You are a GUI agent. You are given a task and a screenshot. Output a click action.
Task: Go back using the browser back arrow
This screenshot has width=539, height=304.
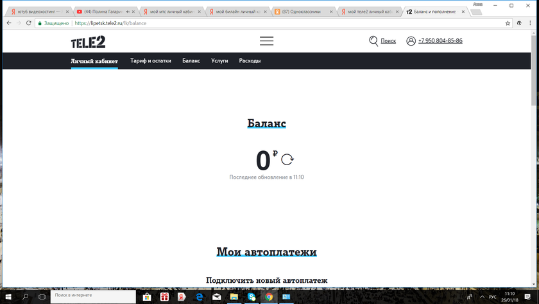point(8,23)
